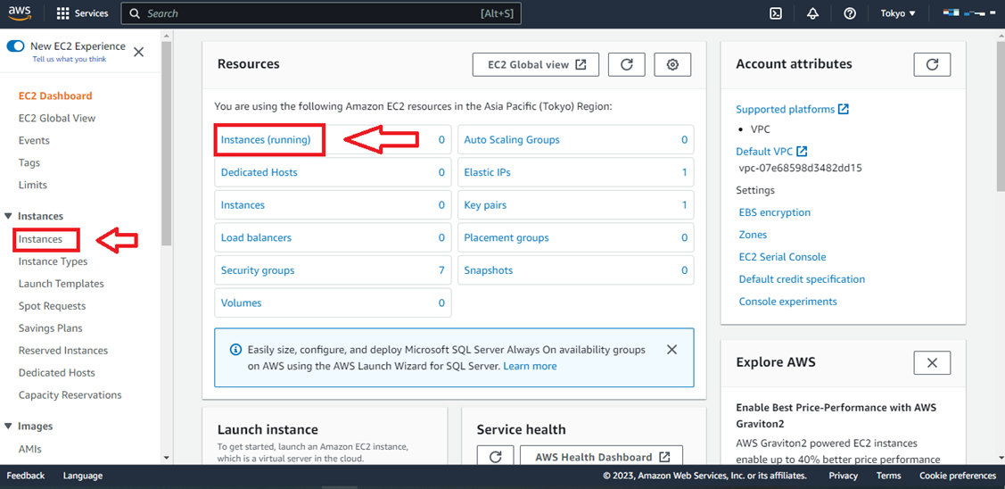1005x489 pixels.
Task: Close the Explore AWS panel
Action: (932, 362)
